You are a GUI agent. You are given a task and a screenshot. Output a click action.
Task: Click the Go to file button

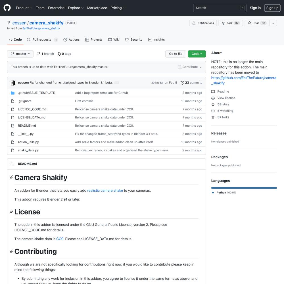[x=176, y=54]
